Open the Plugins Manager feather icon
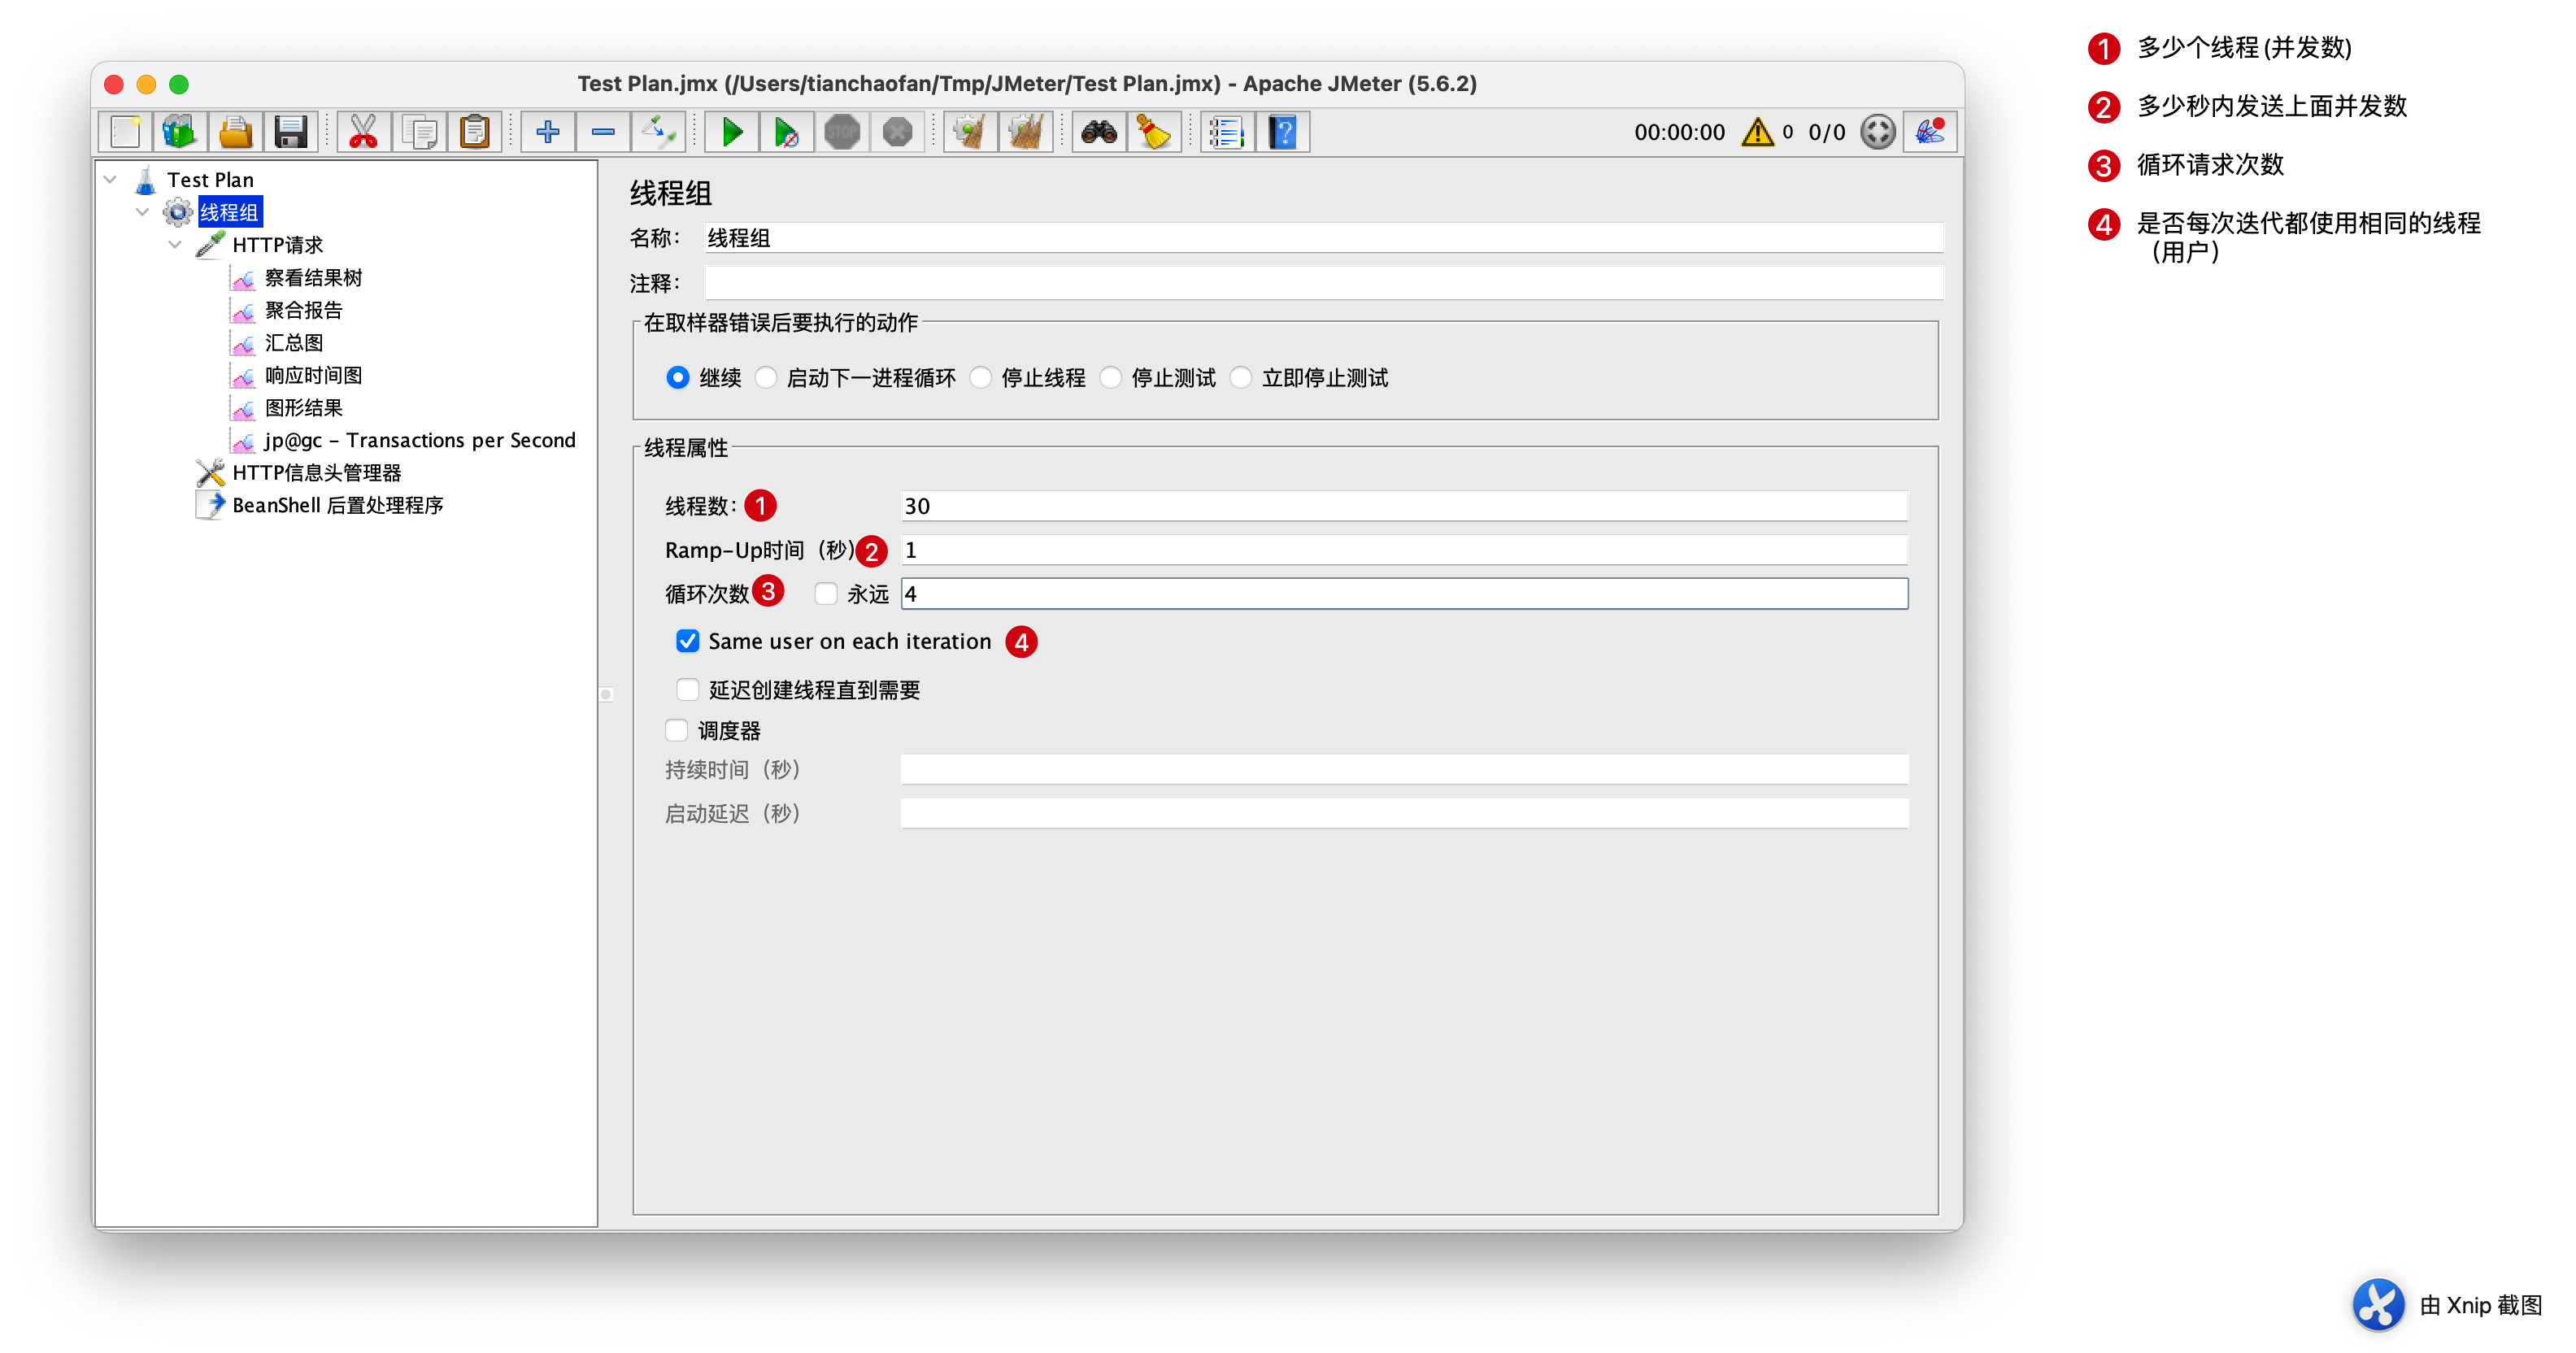The image size is (2576, 1353). click(1929, 132)
